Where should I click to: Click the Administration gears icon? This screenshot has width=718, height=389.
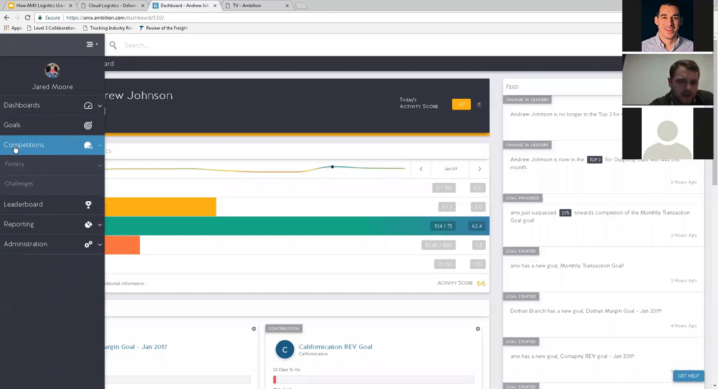[x=88, y=244]
